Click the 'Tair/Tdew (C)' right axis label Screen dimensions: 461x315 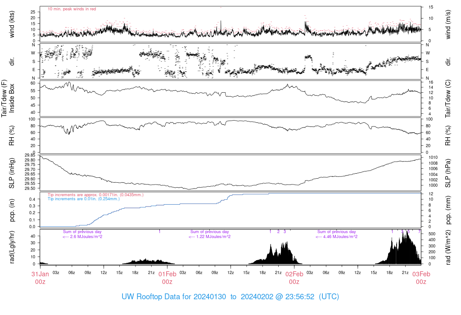[x=448, y=98]
